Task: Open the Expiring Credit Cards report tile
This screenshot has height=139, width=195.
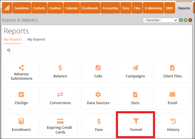Action: (60, 125)
